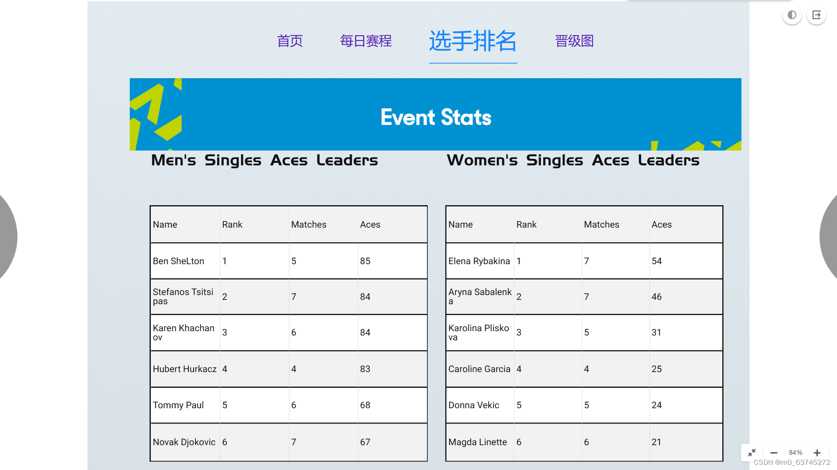
Task: Select Novak Djokovic row name
Action: click(x=184, y=442)
